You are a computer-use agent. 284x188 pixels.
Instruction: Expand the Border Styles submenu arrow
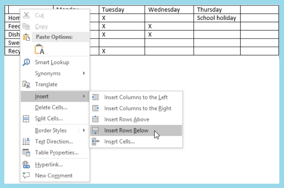[84, 130]
